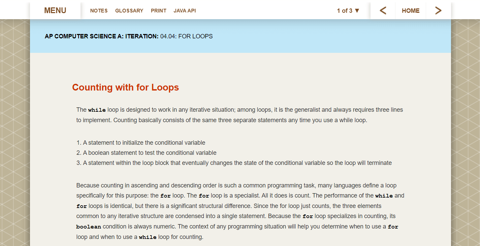Screen dimensions: 480x246
Task: Click the bold "while" keyword in first paragraph
Action: (x=97, y=110)
